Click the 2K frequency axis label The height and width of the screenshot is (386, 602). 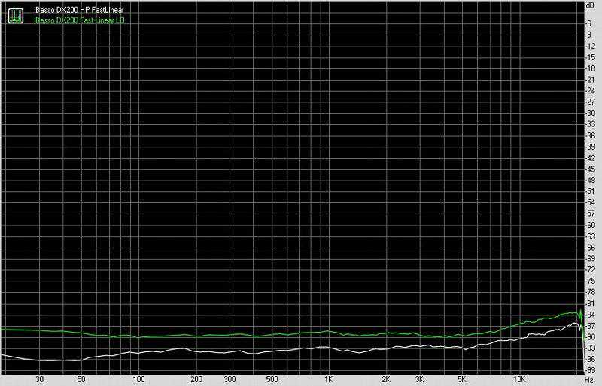click(385, 380)
